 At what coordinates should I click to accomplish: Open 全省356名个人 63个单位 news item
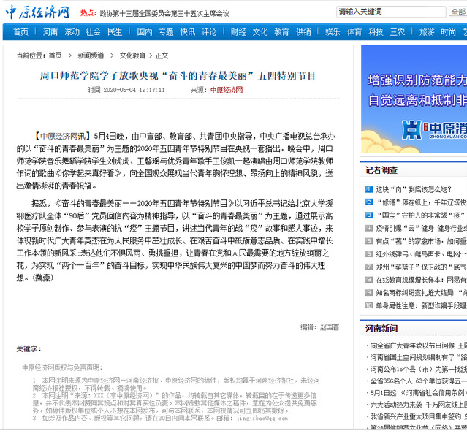(x=419, y=381)
